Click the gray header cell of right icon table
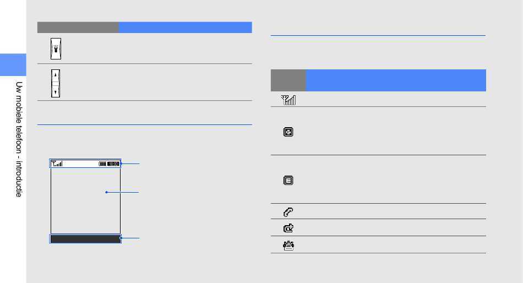The height and width of the screenshot is (283, 523). coord(288,80)
